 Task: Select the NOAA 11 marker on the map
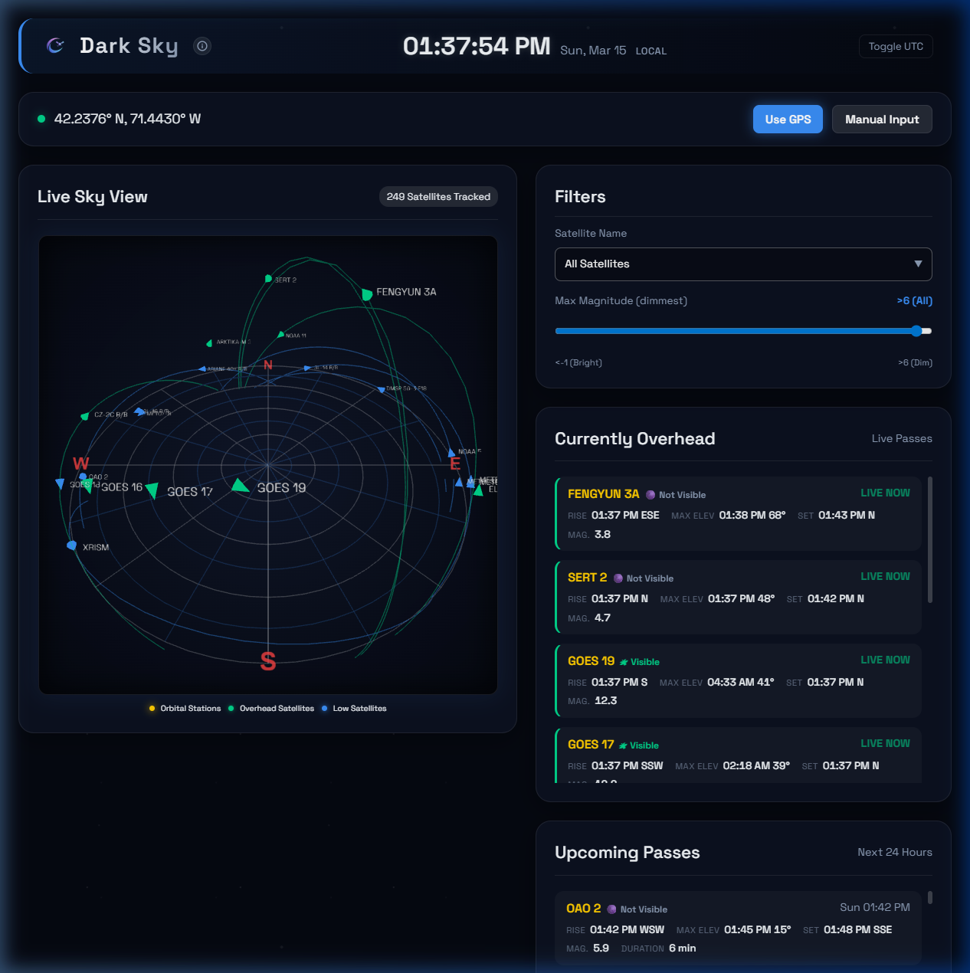[280, 335]
